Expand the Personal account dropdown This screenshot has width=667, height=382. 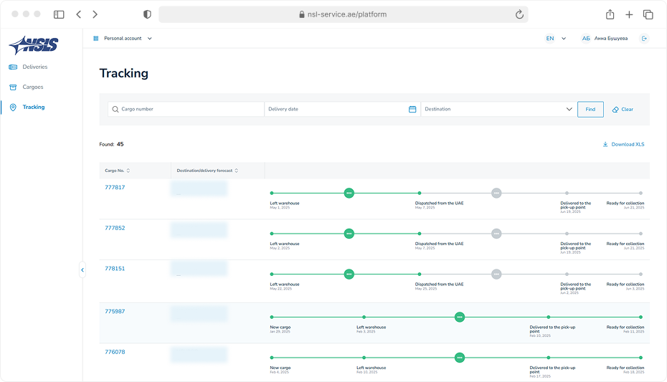coord(123,39)
